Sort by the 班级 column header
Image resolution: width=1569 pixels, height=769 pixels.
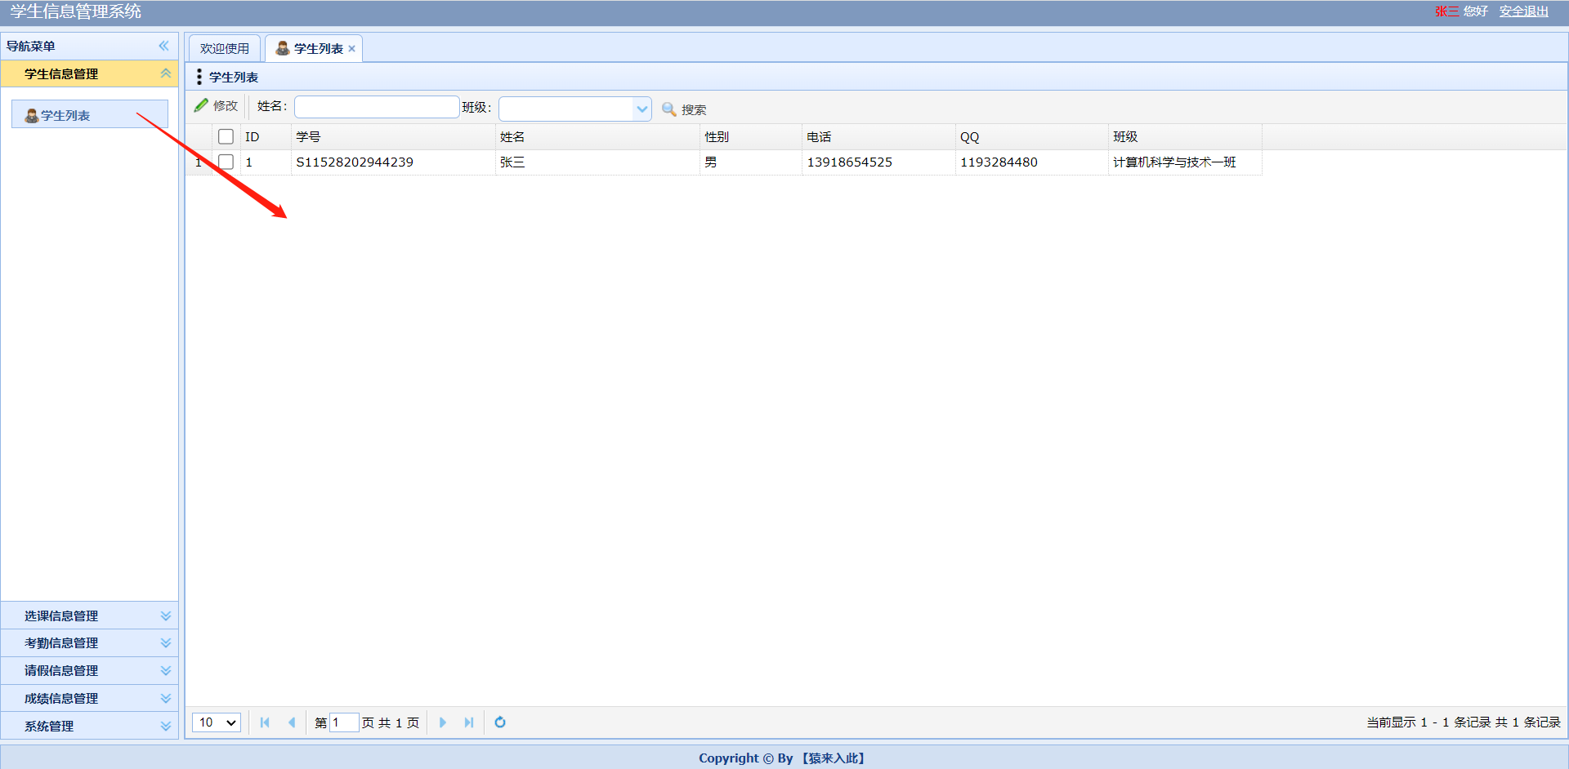[x=1185, y=136]
